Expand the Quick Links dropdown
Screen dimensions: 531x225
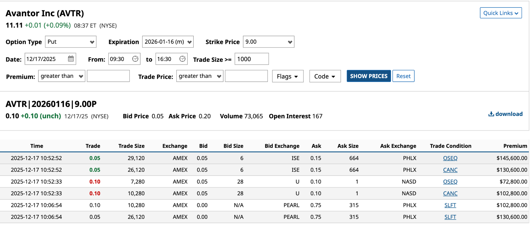pos(500,13)
